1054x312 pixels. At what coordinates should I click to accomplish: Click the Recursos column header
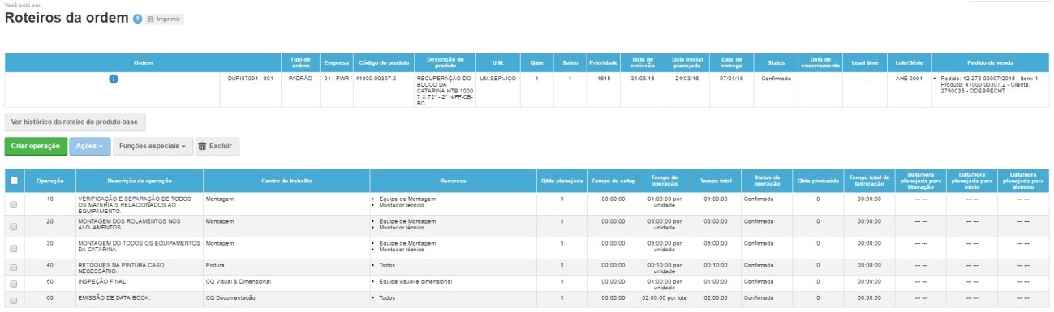[x=453, y=181]
